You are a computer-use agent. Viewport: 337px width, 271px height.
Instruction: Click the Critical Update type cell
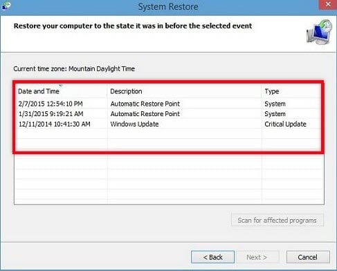click(x=285, y=124)
